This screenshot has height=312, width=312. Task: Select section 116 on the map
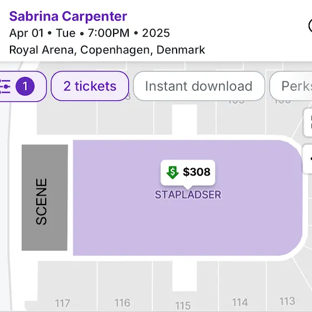(x=123, y=303)
